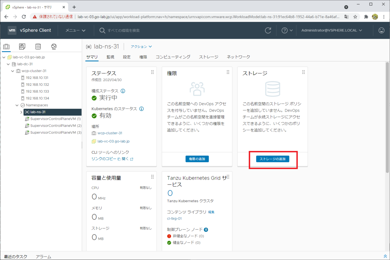Bookmark this page with star icon
The height and width of the screenshot is (260, 390).
[x=355, y=17]
